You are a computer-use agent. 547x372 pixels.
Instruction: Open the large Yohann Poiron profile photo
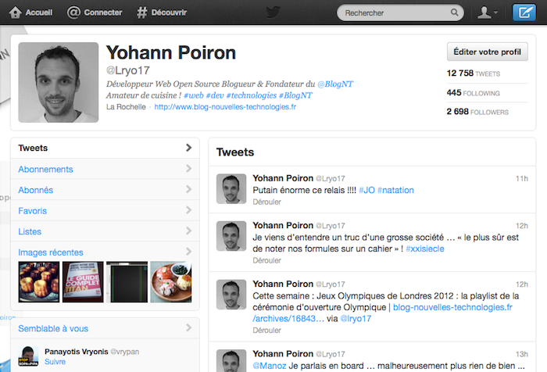[x=59, y=82]
